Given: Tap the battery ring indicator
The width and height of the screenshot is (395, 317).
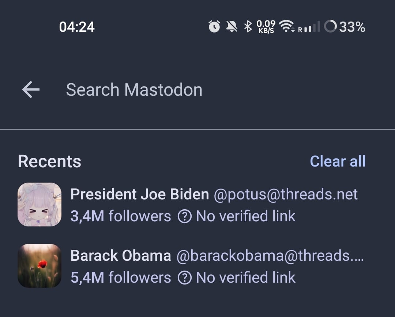Looking at the screenshot, I should pos(330,26).
